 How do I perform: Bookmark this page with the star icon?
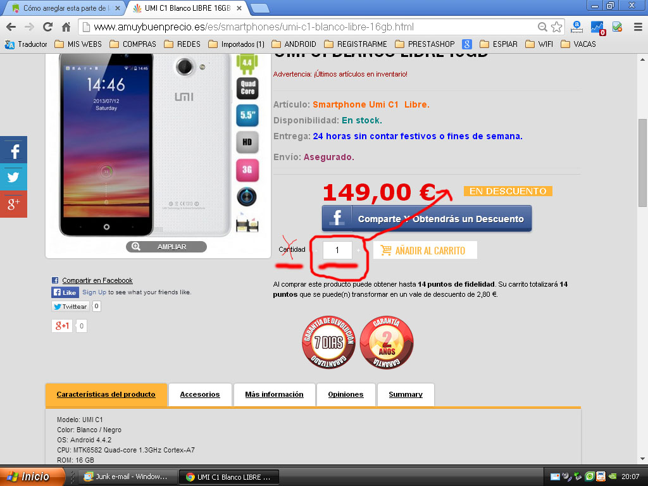coord(557,27)
